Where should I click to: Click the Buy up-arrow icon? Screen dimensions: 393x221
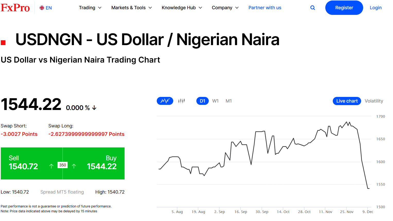pyautogui.click(x=74, y=166)
